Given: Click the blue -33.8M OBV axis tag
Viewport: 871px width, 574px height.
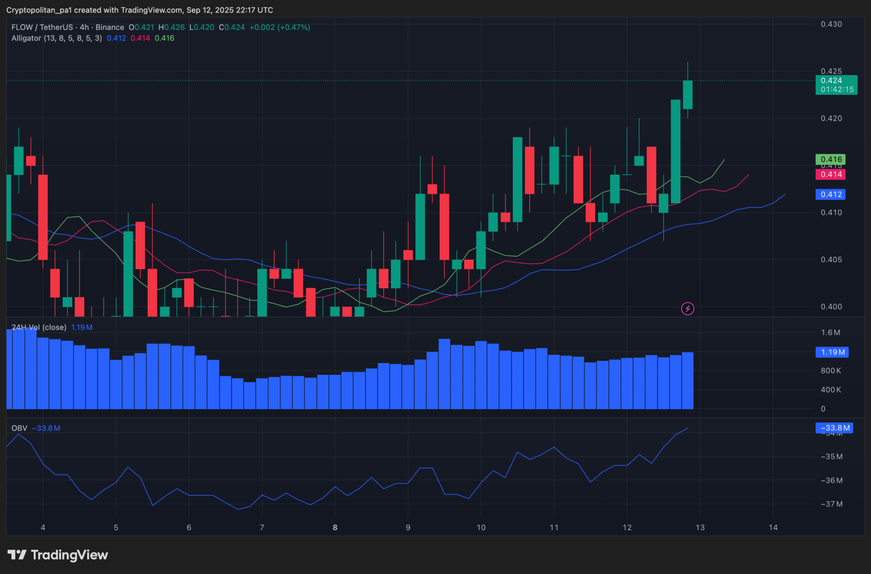Looking at the screenshot, I should pos(834,428).
